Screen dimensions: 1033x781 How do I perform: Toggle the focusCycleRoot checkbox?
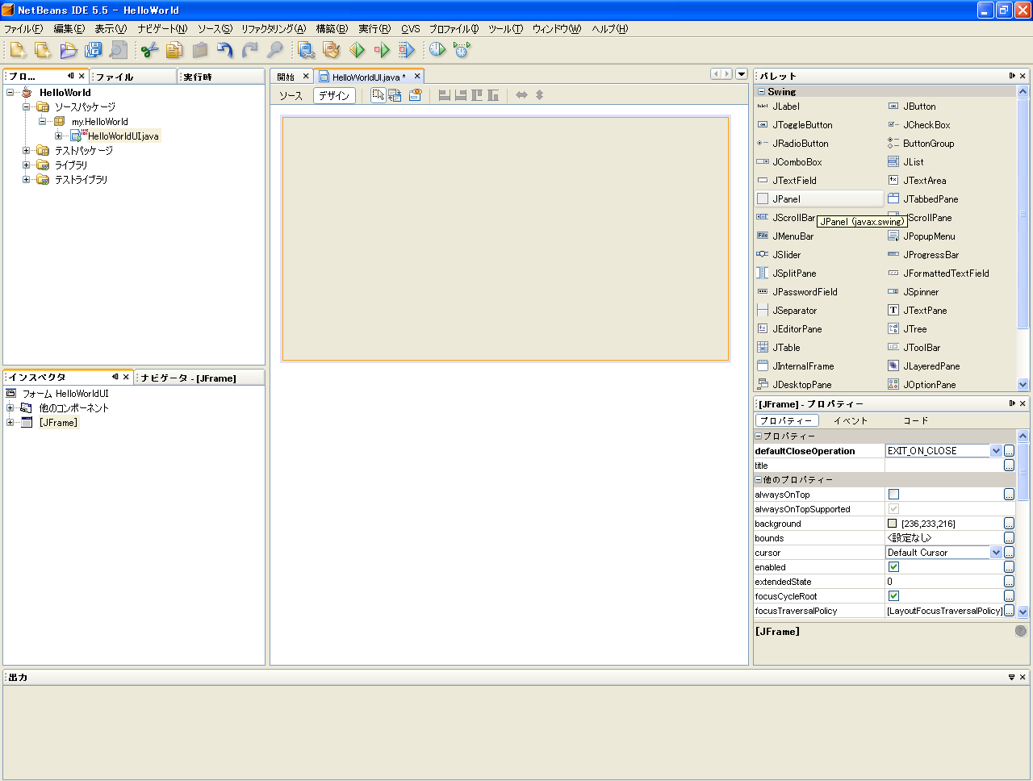pyautogui.click(x=893, y=596)
